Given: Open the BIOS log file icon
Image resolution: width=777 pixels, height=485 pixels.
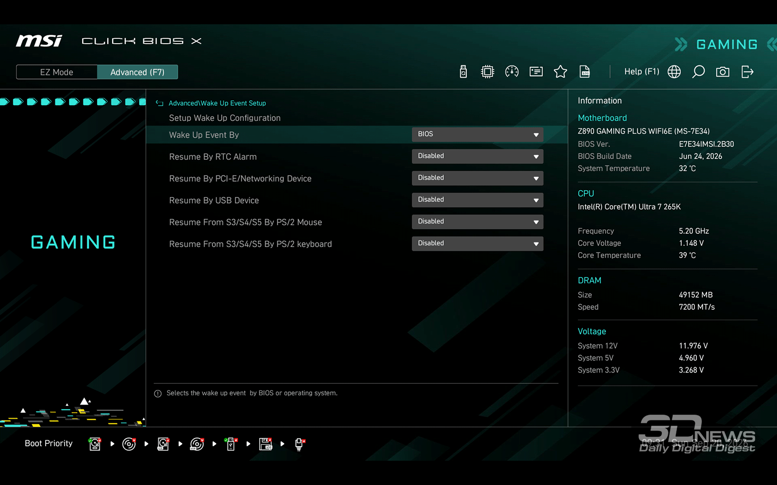Looking at the screenshot, I should [x=585, y=72].
